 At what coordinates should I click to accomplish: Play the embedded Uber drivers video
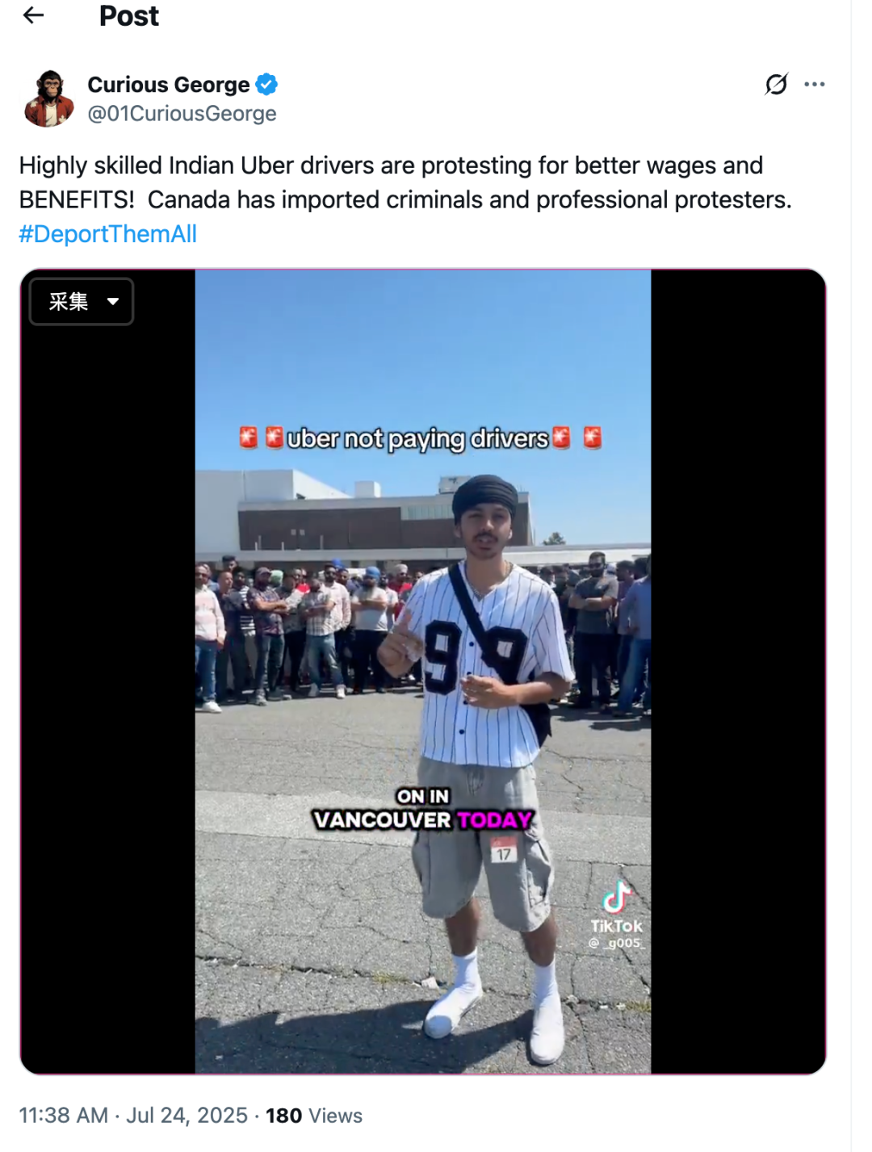[423, 672]
